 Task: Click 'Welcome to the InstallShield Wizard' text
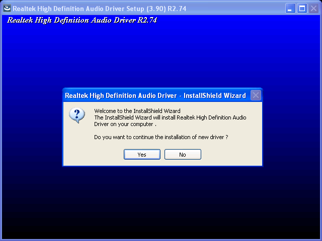(137, 111)
